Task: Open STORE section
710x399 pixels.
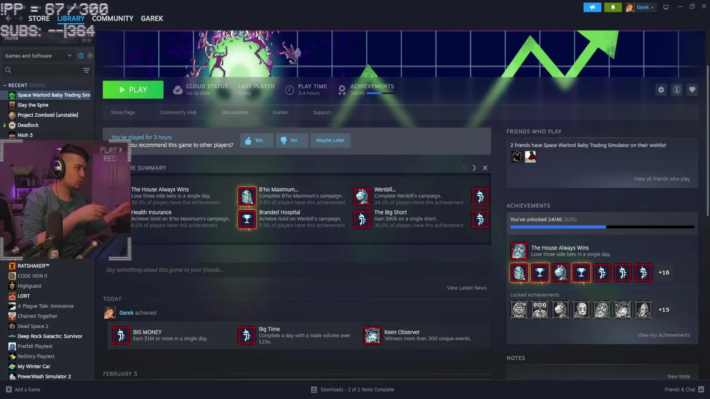Action: point(39,18)
